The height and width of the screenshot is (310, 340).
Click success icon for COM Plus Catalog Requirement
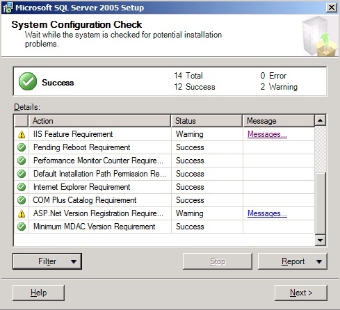click(x=22, y=200)
